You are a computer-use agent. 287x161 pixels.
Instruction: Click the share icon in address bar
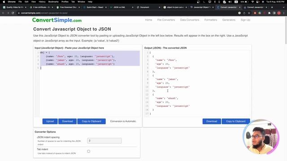pos(244,13)
